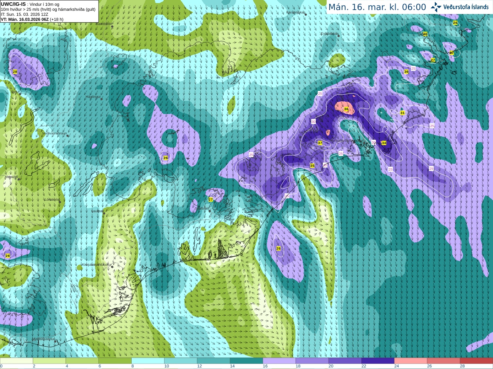The height and width of the screenshot is (369, 493).
Task: Click the yellow 25 gust marker
Action: click(425, 34)
